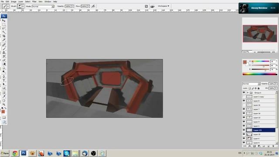Screen dimensions: 279x157
Task: Click create new layer icon
Action: pos(269,146)
